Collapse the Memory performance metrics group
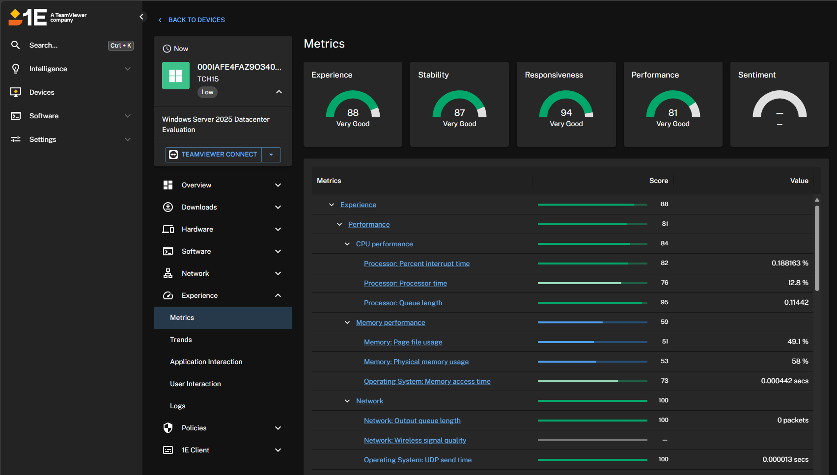Screen dimensions: 837x475 (347, 322)
